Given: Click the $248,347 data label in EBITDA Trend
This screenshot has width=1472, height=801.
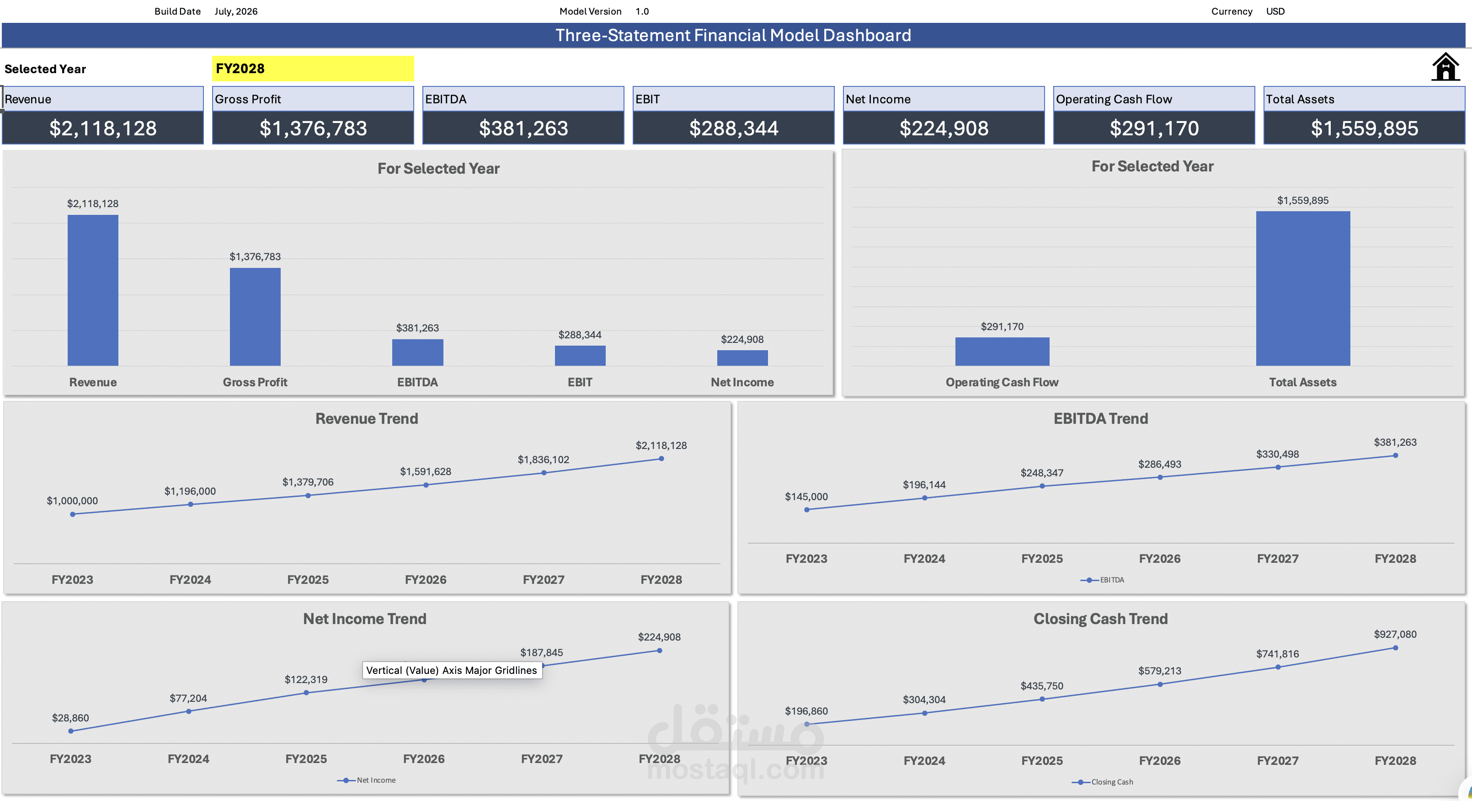Looking at the screenshot, I should click(1042, 473).
